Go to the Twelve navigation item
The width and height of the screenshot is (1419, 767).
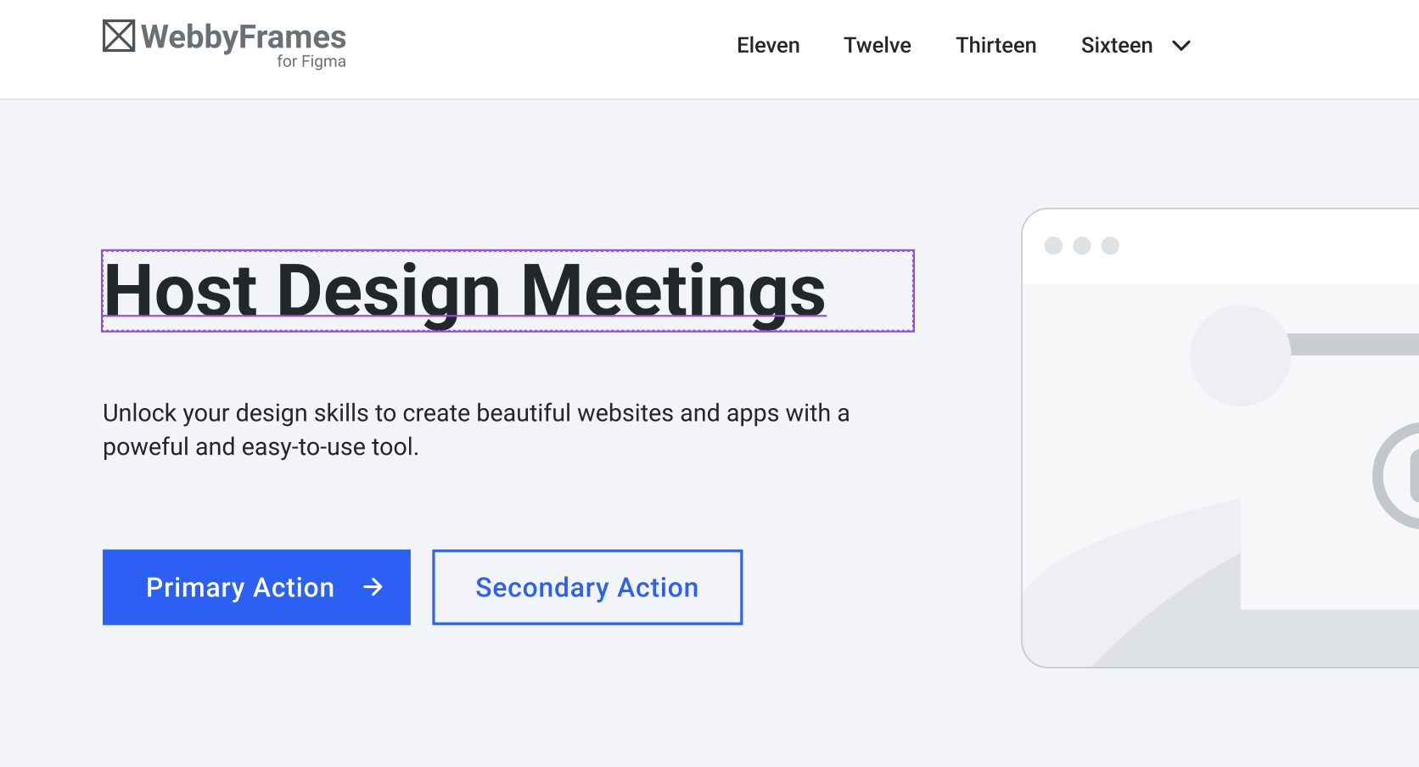click(x=877, y=45)
